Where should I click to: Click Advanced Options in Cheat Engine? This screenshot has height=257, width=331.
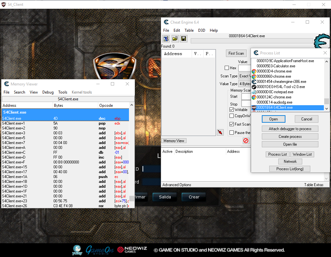[177, 185]
